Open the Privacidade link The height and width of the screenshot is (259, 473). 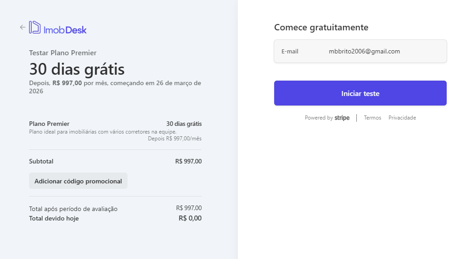click(x=402, y=118)
